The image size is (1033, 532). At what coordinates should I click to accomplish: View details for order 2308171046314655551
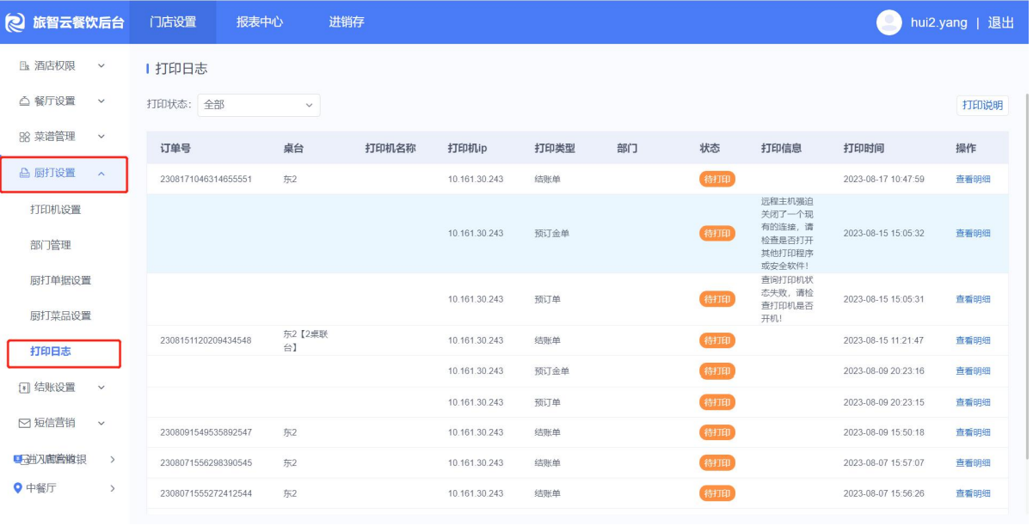tap(973, 180)
